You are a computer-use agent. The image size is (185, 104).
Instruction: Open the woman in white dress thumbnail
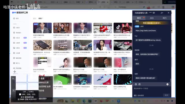tap(103, 45)
